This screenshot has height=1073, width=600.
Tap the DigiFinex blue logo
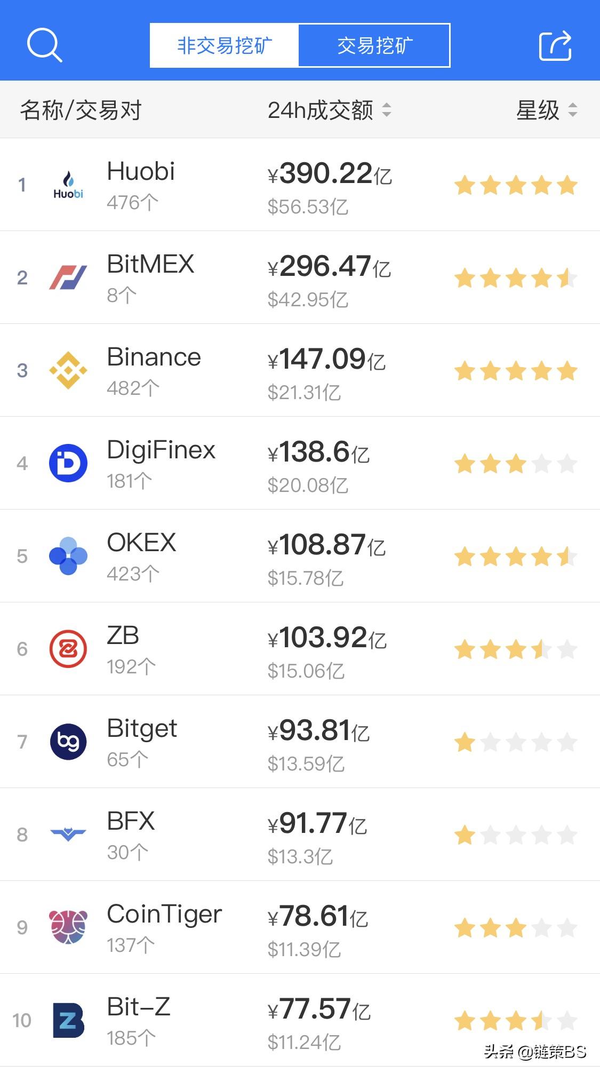coord(68,463)
